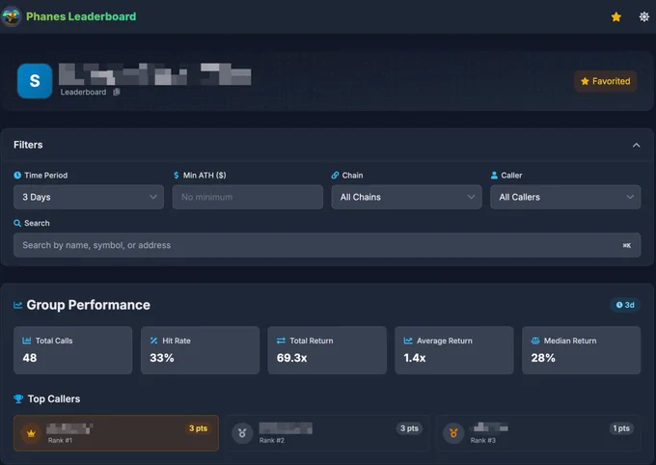
Task: Select the Total Calls stat card
Action: point(72,350)
